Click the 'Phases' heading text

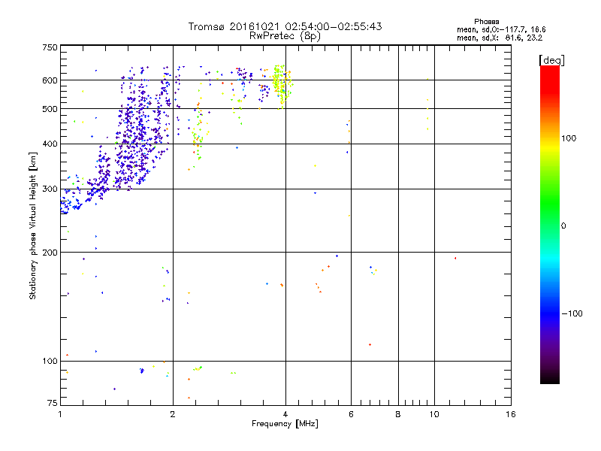click(x=486, y=22)
